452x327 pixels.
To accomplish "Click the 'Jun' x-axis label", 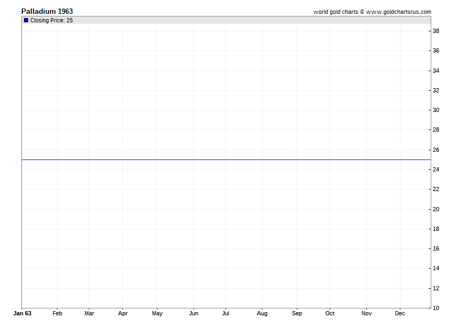I will point(194,313).
